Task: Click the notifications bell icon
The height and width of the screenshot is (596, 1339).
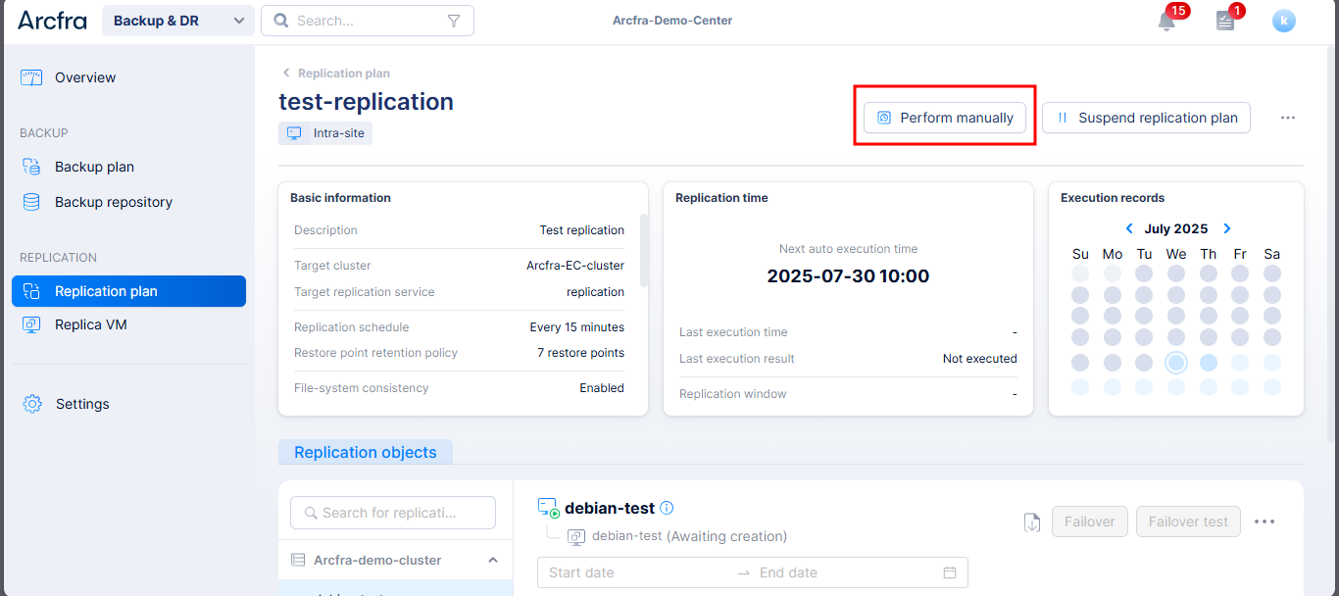Action: [1165, 21]
